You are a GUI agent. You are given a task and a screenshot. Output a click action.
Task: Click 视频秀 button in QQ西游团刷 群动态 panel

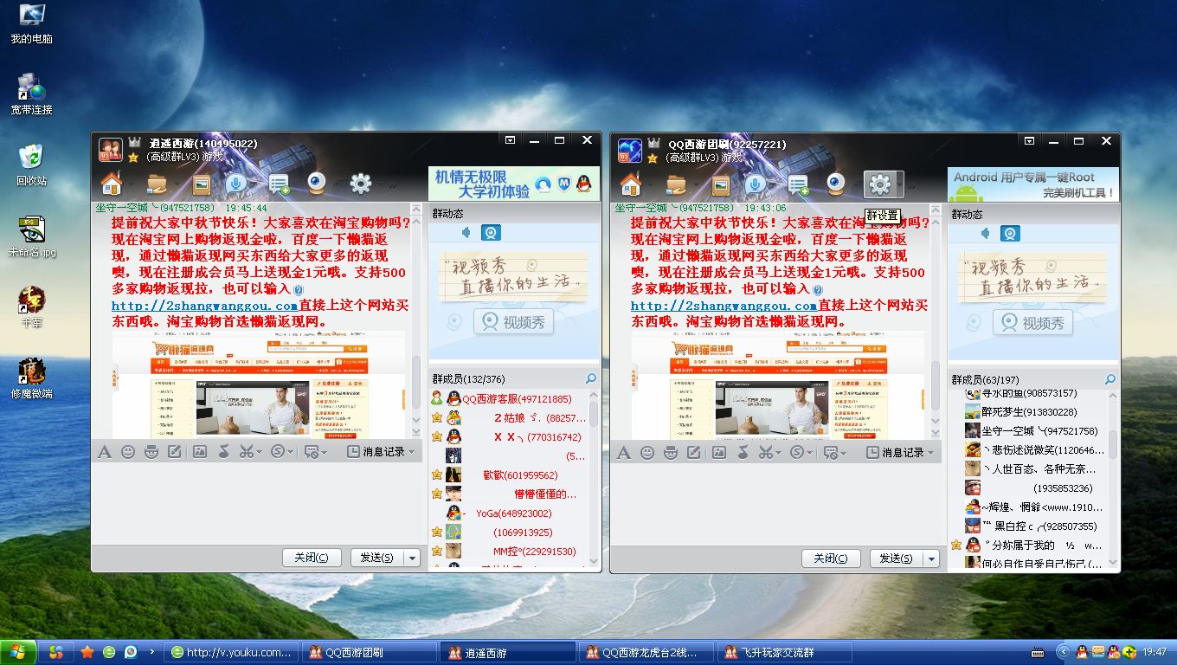pyautogui.click(x=1032, y=322)
